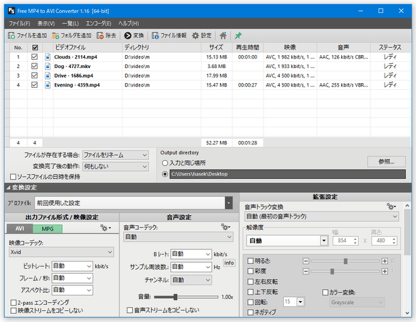Uncheck the Clouds - 2114.mp4 row checkbox
Viewport: 416px width, 322px height.
(x=34, y=57)
